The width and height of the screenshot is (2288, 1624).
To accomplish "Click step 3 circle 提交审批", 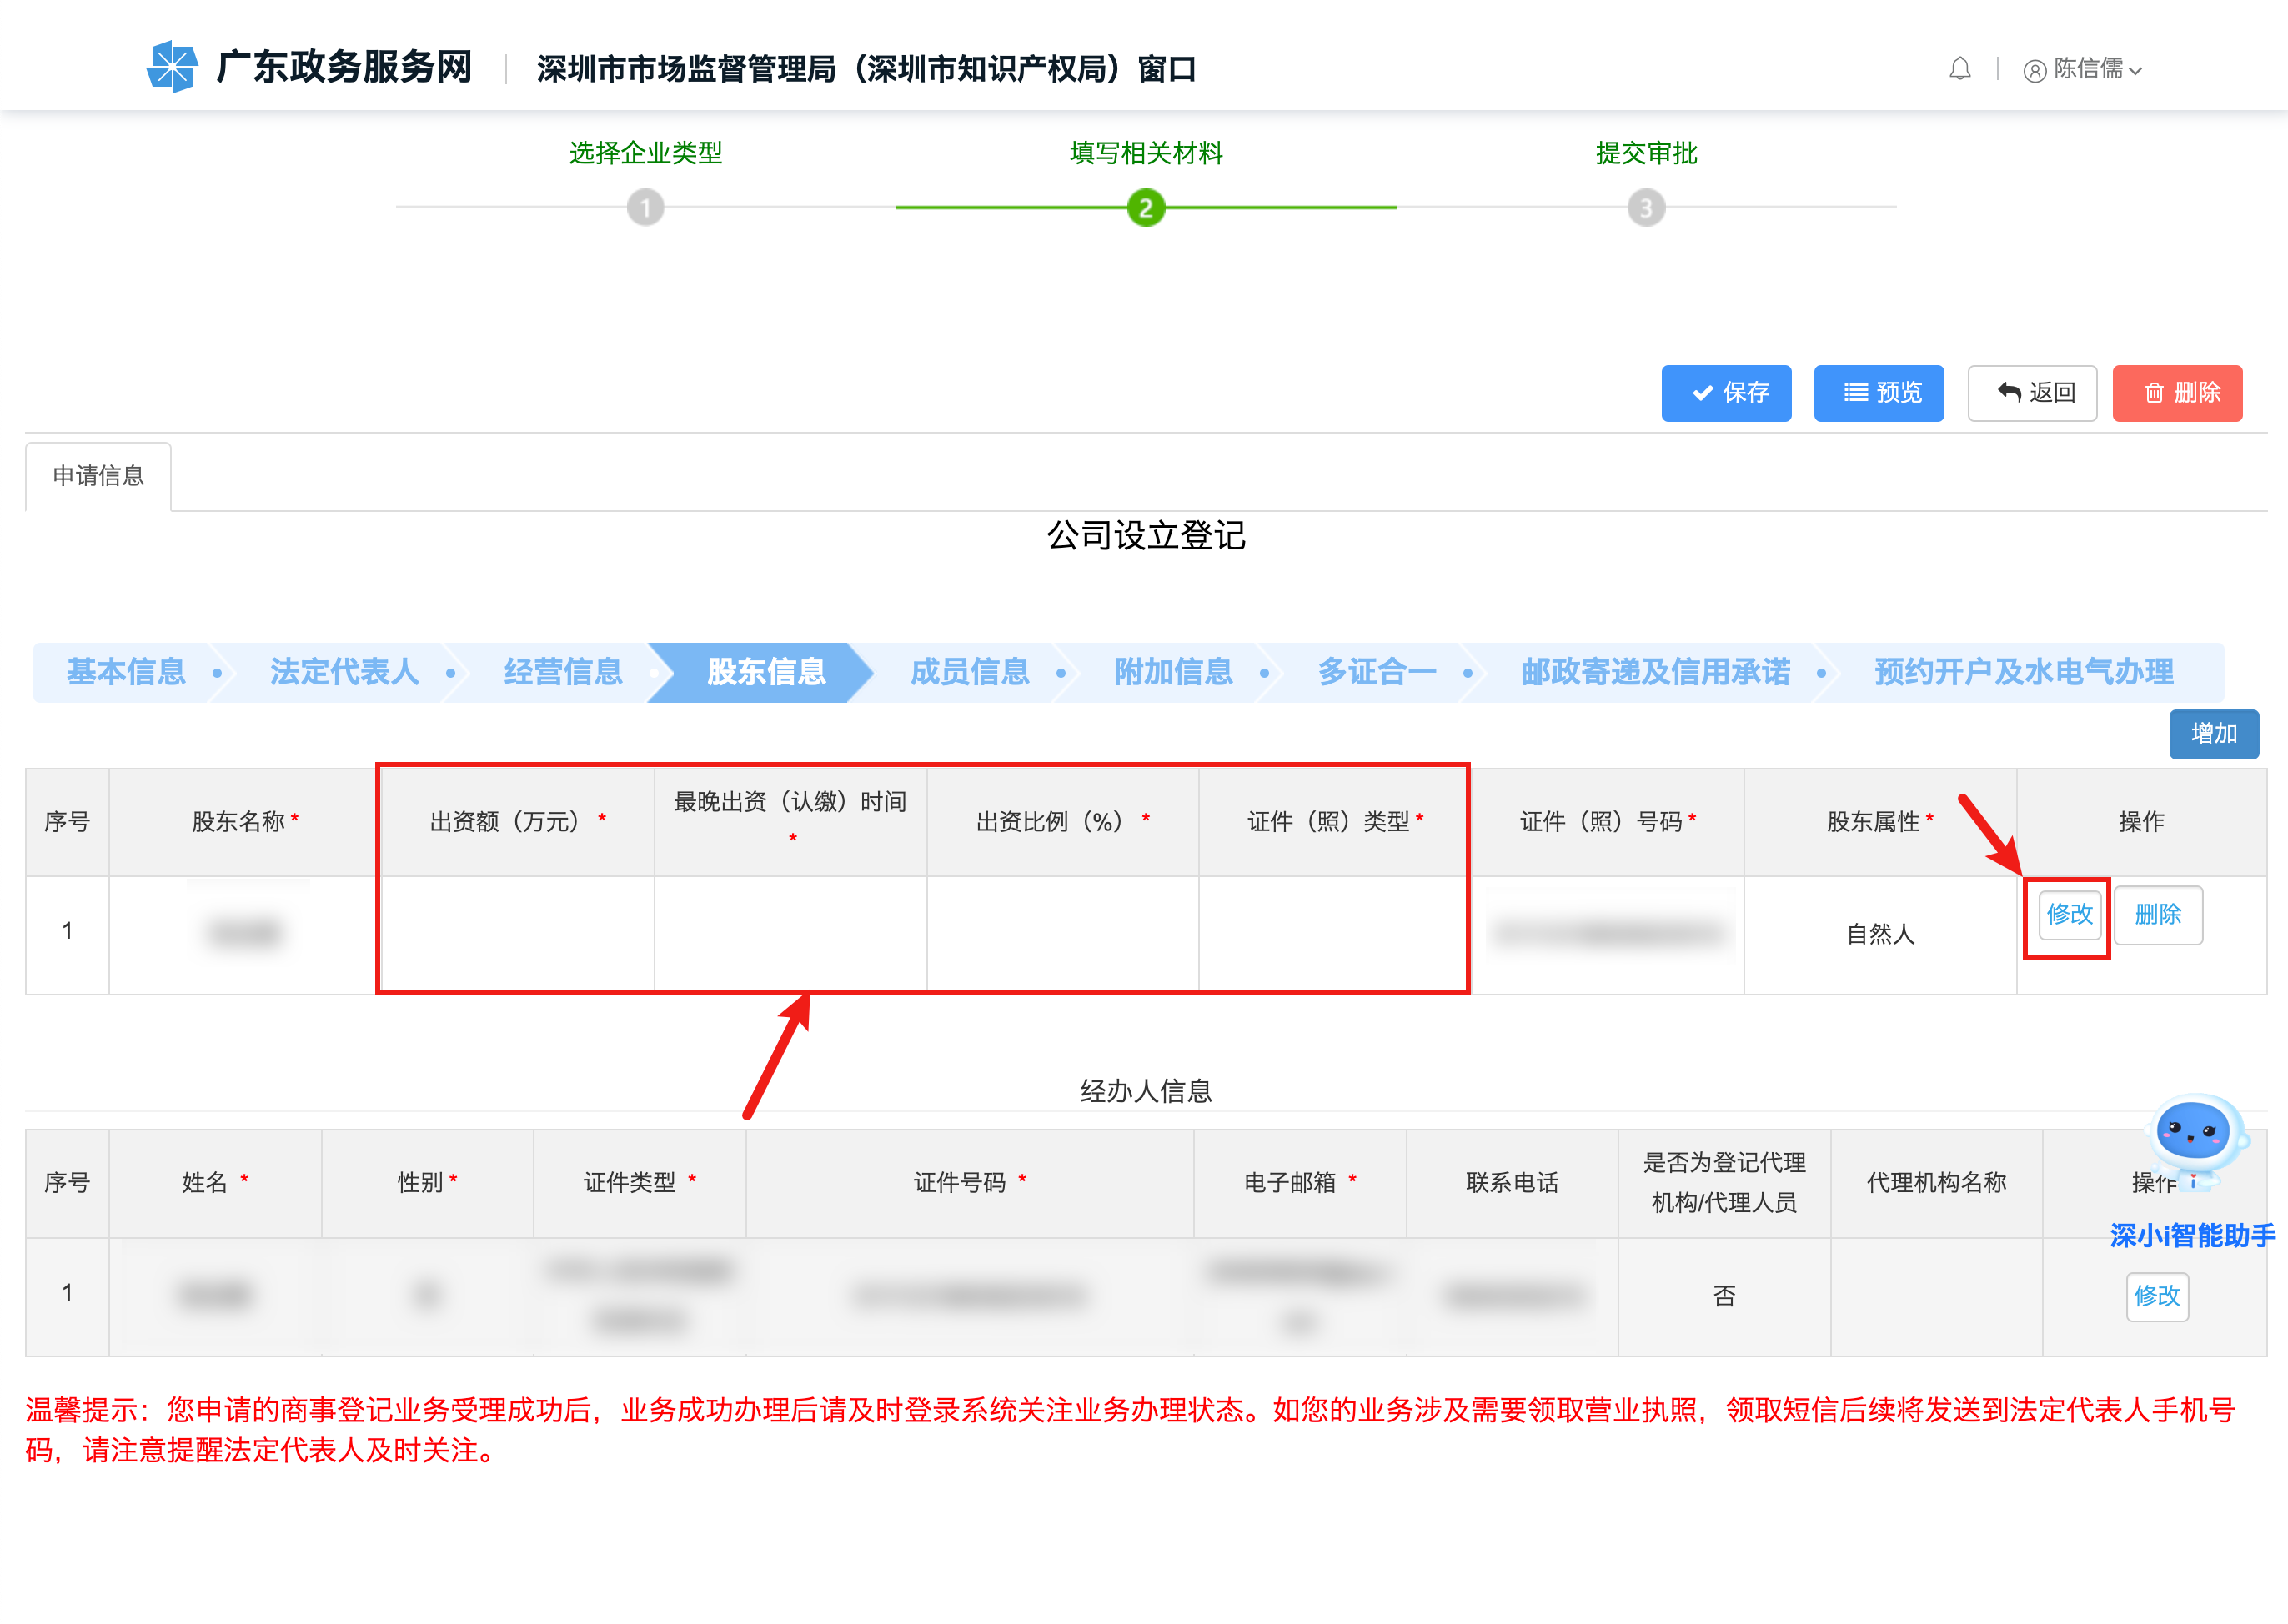I will tap(1646, 208).
